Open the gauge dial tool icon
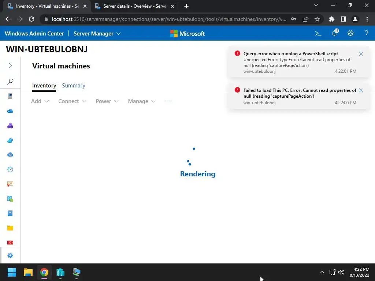The height and width of the screenshot is (281, 375). (10, 169)
